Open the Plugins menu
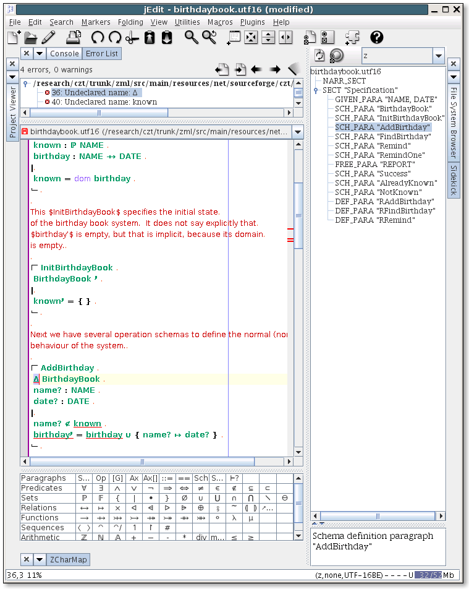Screen dimensions: 469x589 pos(253,22)
